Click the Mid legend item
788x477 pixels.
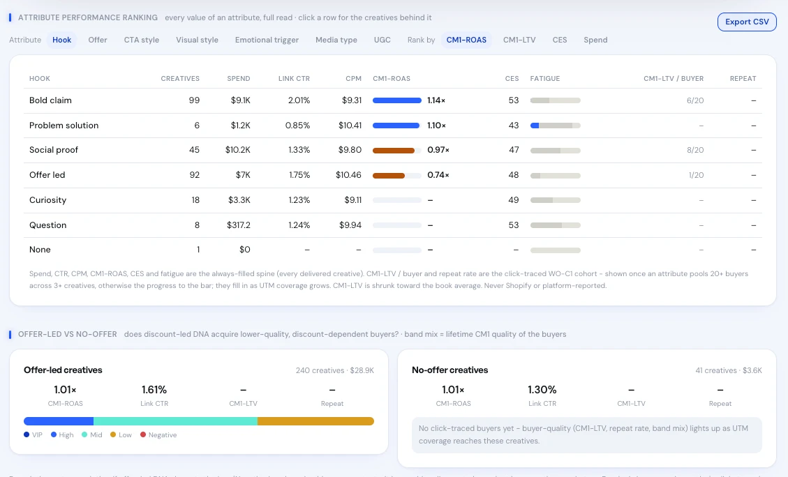point(91,435)
